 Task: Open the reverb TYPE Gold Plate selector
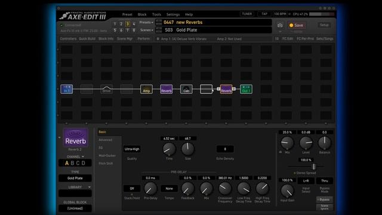point(75,178)
